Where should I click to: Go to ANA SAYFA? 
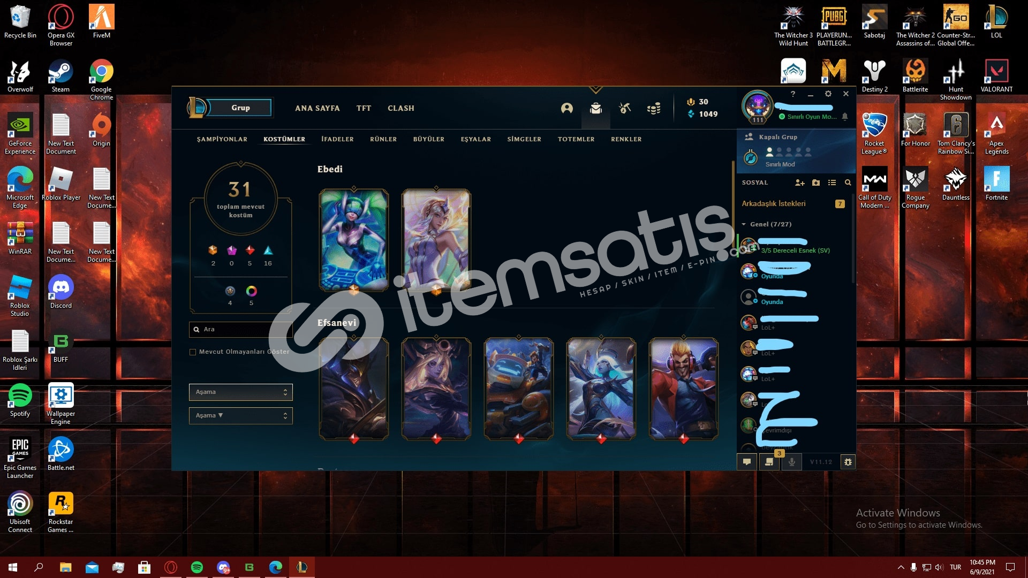click(x=318, y=108)
